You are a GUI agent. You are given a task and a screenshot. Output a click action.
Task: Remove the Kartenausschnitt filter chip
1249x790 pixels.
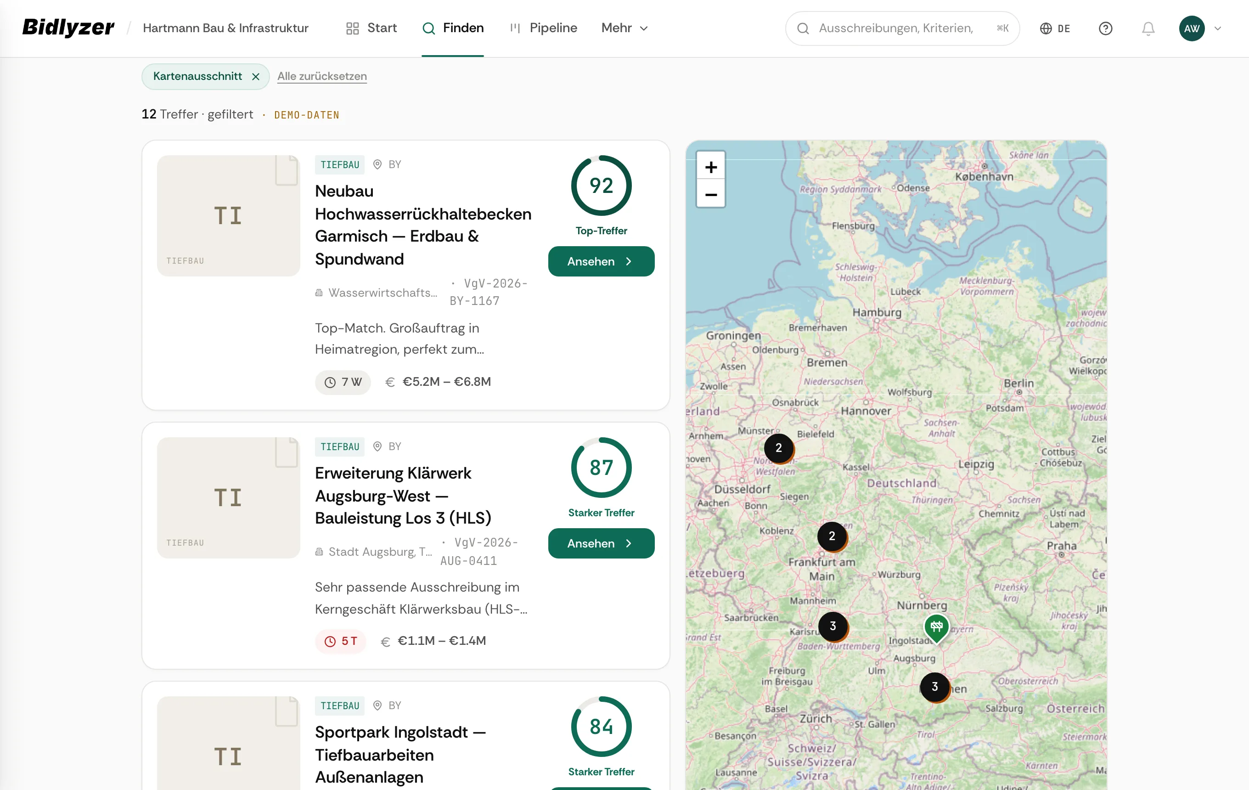click(x=256, y=76)
